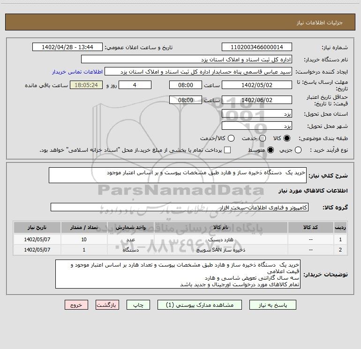Open the اطلاعات تماس خریدار link

click(77, 72)
